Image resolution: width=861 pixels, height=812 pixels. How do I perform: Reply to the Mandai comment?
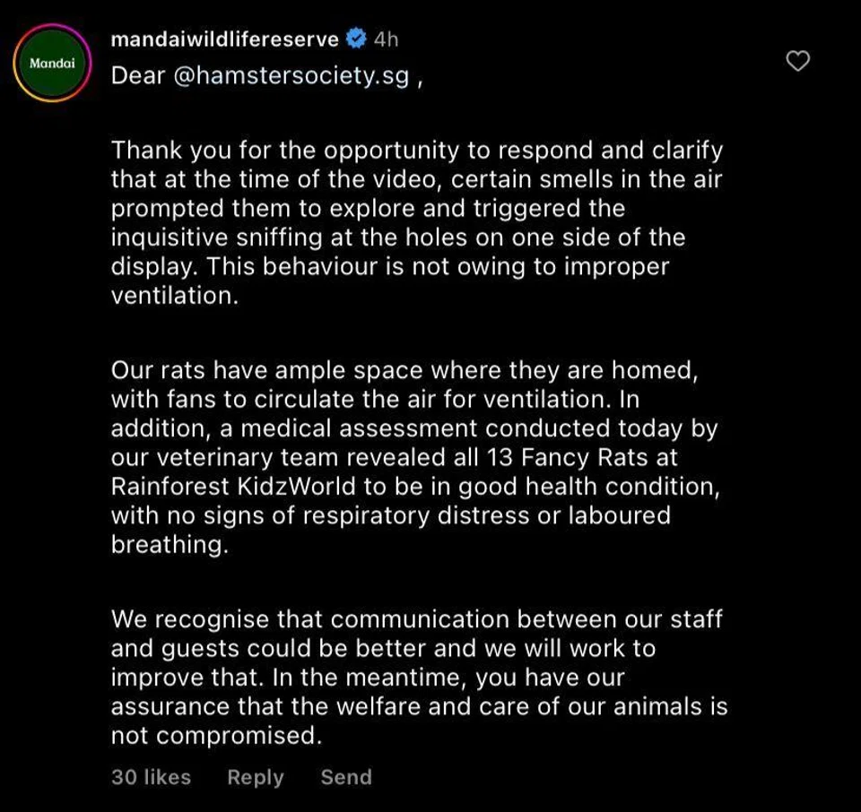coord(255,777)
